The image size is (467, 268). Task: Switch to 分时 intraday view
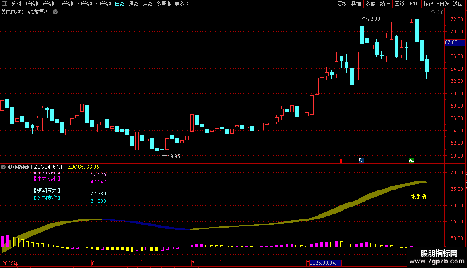pyautogui.click(x=17, y=4)
